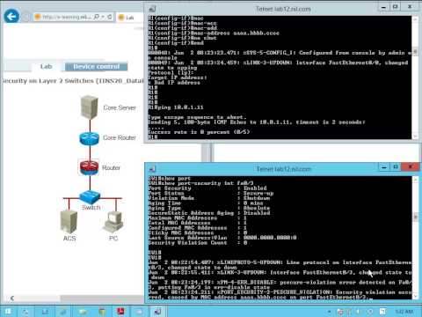Screen dimensions: 422x317
Task: Focus the browser address bar URL field
Action: coord(66,17)
